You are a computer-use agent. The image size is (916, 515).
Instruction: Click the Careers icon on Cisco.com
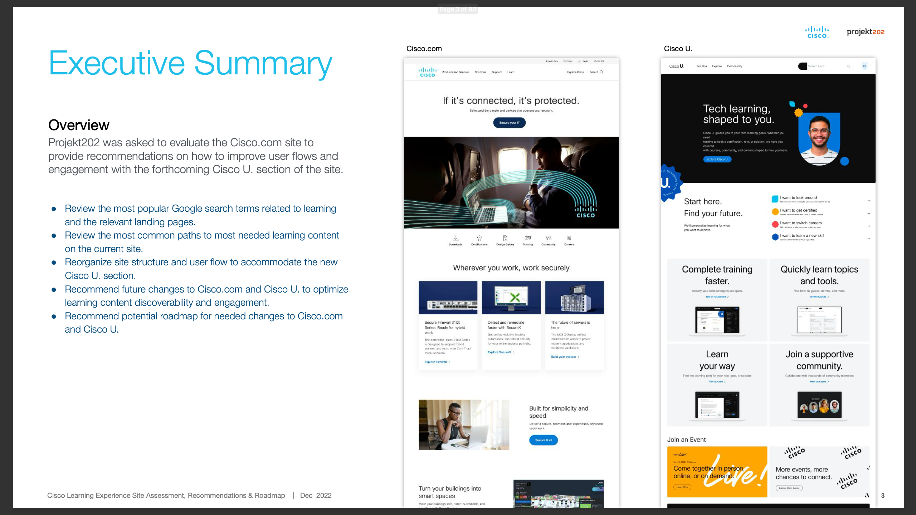pos(569,238)
